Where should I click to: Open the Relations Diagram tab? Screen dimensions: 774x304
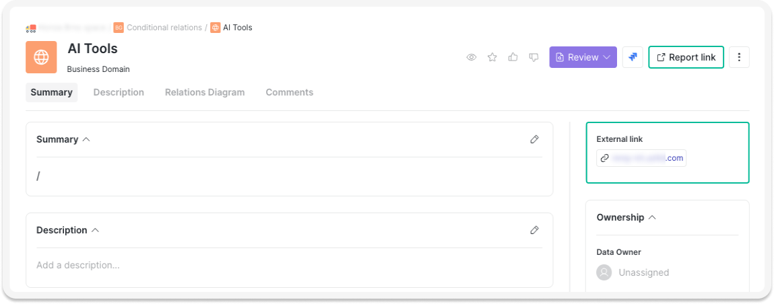coord(205,93)
